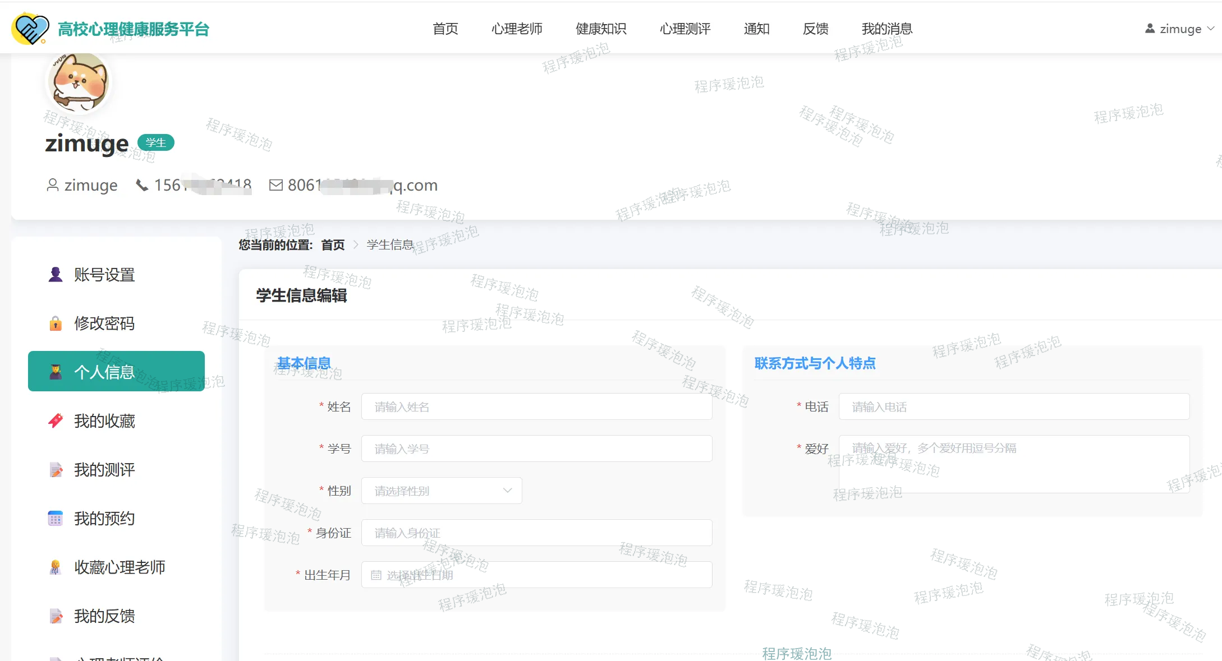Click the 姓名 name input field
The height and width of the screenshot is (661, 1222).
[x=536, y=406]
